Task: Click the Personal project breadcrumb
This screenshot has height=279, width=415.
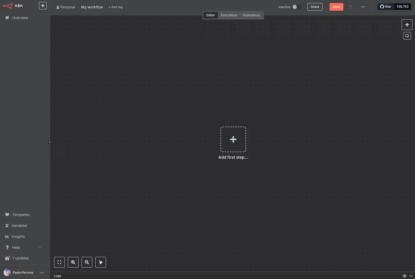Action: (x=66, y=7)
